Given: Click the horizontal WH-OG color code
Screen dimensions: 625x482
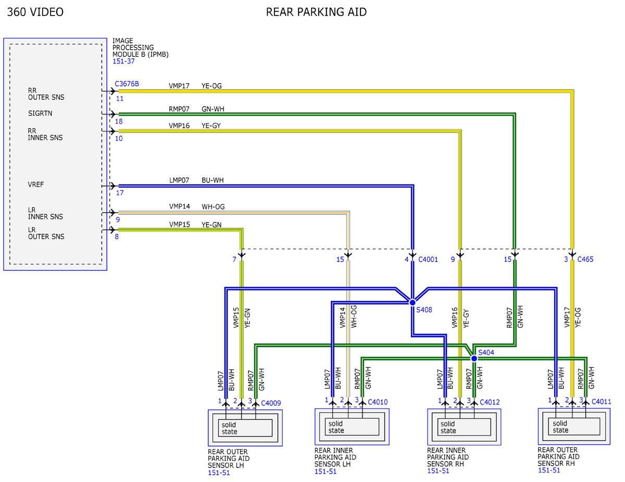Looking at the screenshot, I should pos(213,207).
